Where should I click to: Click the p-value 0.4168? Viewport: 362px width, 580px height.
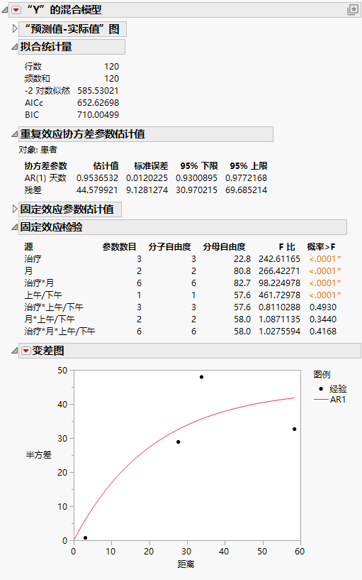[x=323, y=332]
